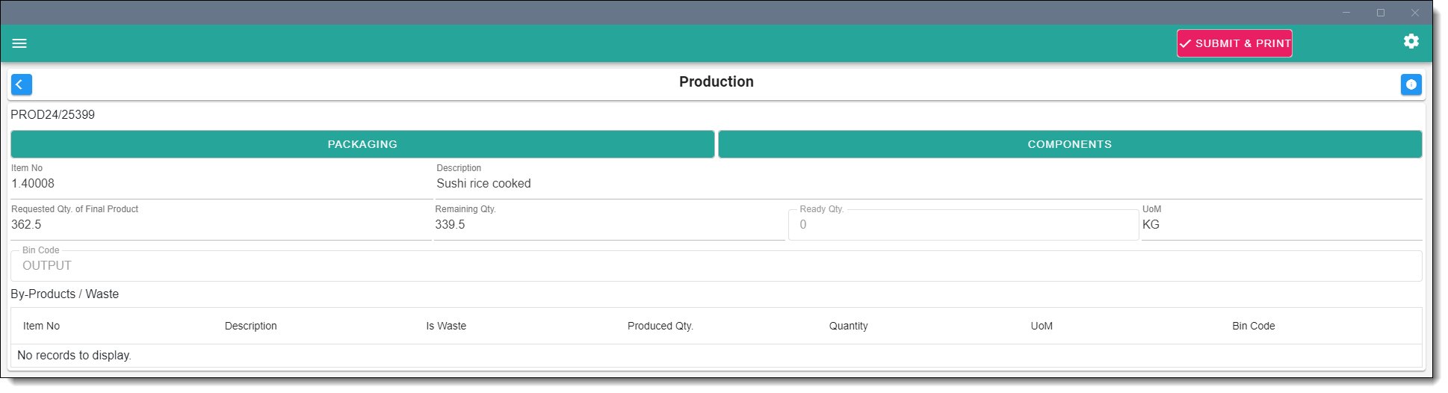This screenshot has height=393, width=1448.
Task: Select the Requested Qty. value 362.5
Action: pyautogui.click(x=26, y=225)
